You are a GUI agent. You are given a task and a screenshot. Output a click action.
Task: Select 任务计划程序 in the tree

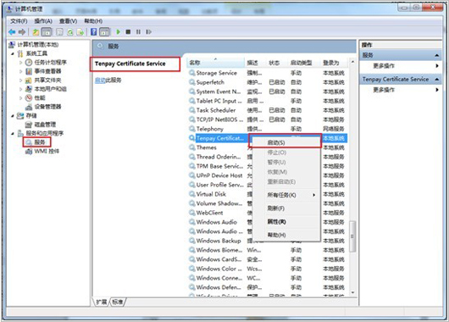pos(50,62)
